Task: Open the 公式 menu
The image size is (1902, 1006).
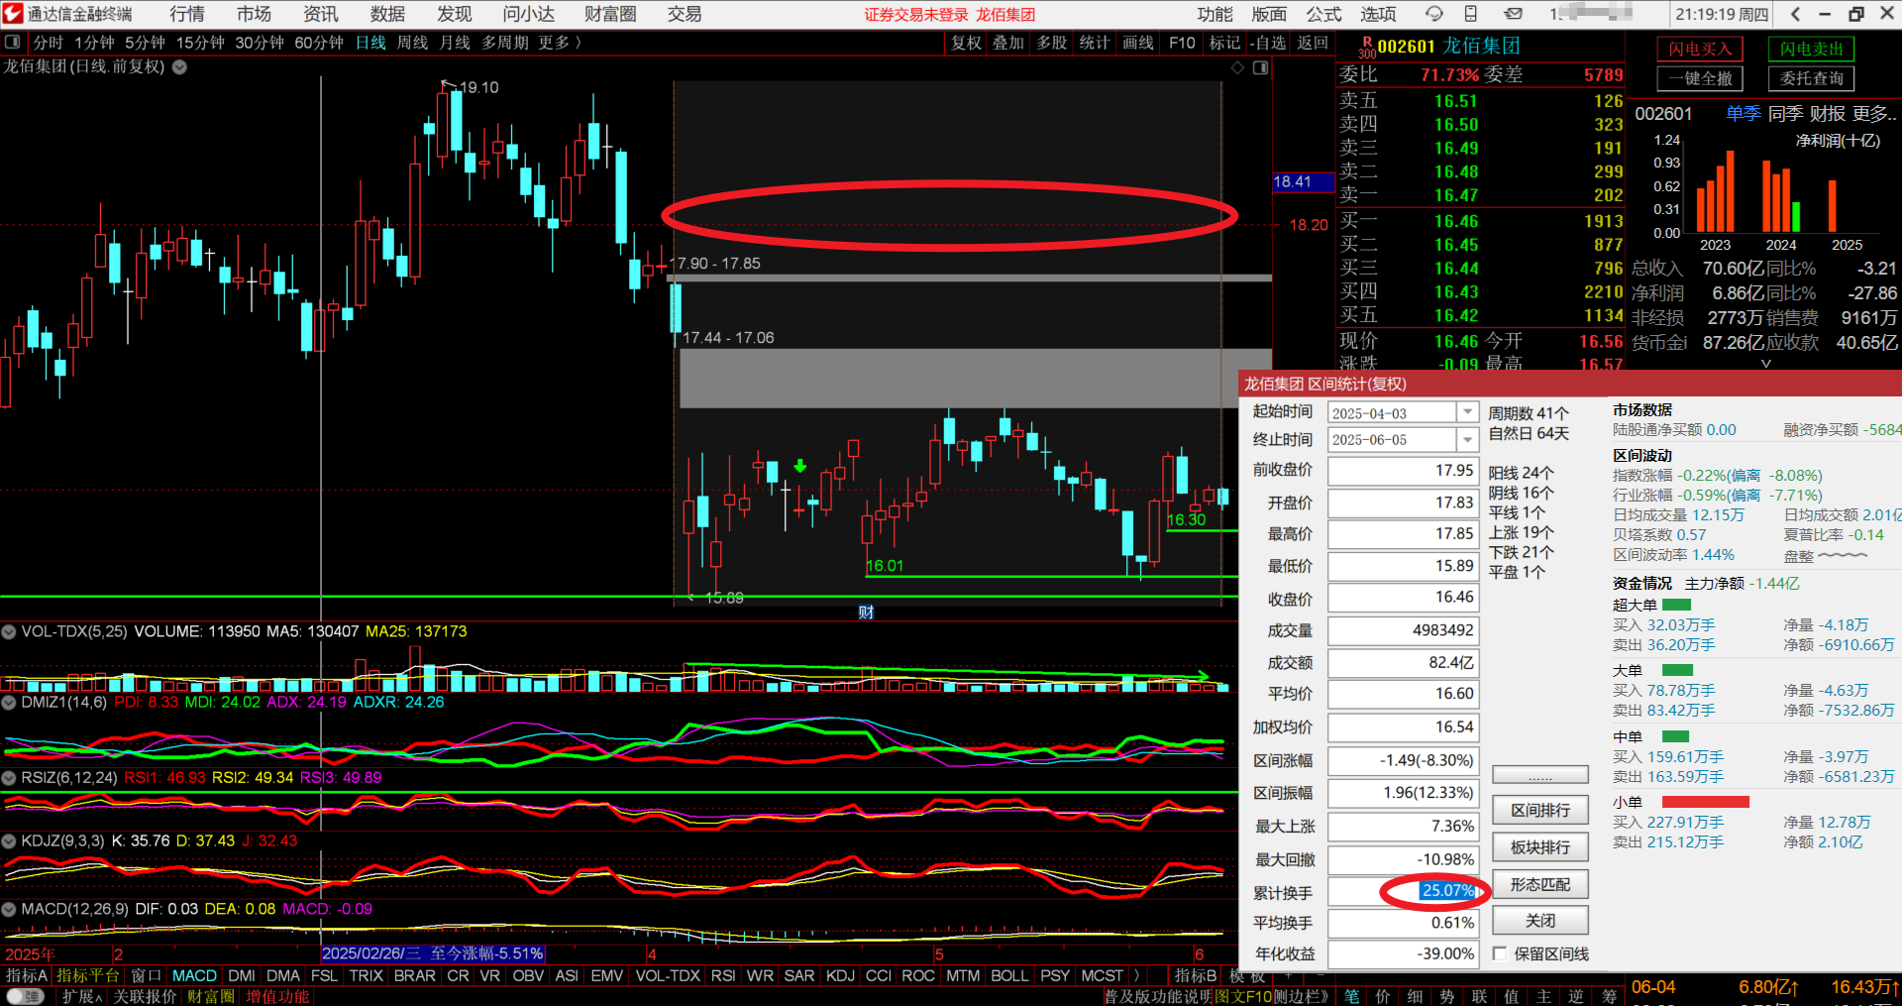Action: [x=1323, y=14]
